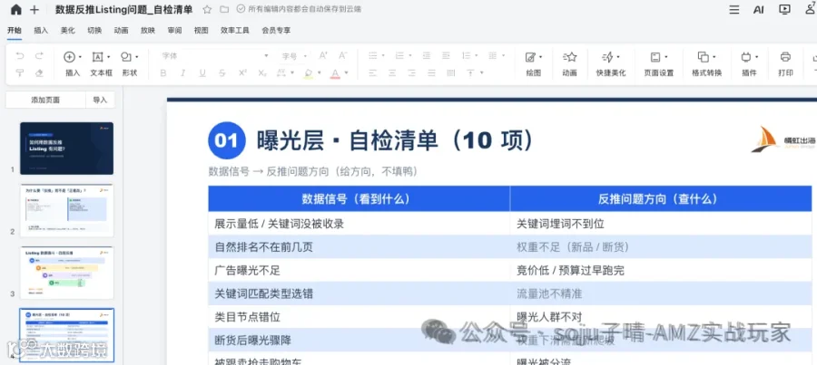
Task: Toggle center text alignment
Action: (392, 72)
